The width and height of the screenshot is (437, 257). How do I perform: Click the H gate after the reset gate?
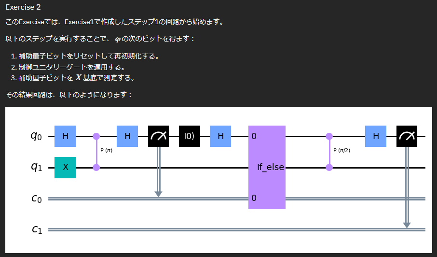[x=220, y=136]
